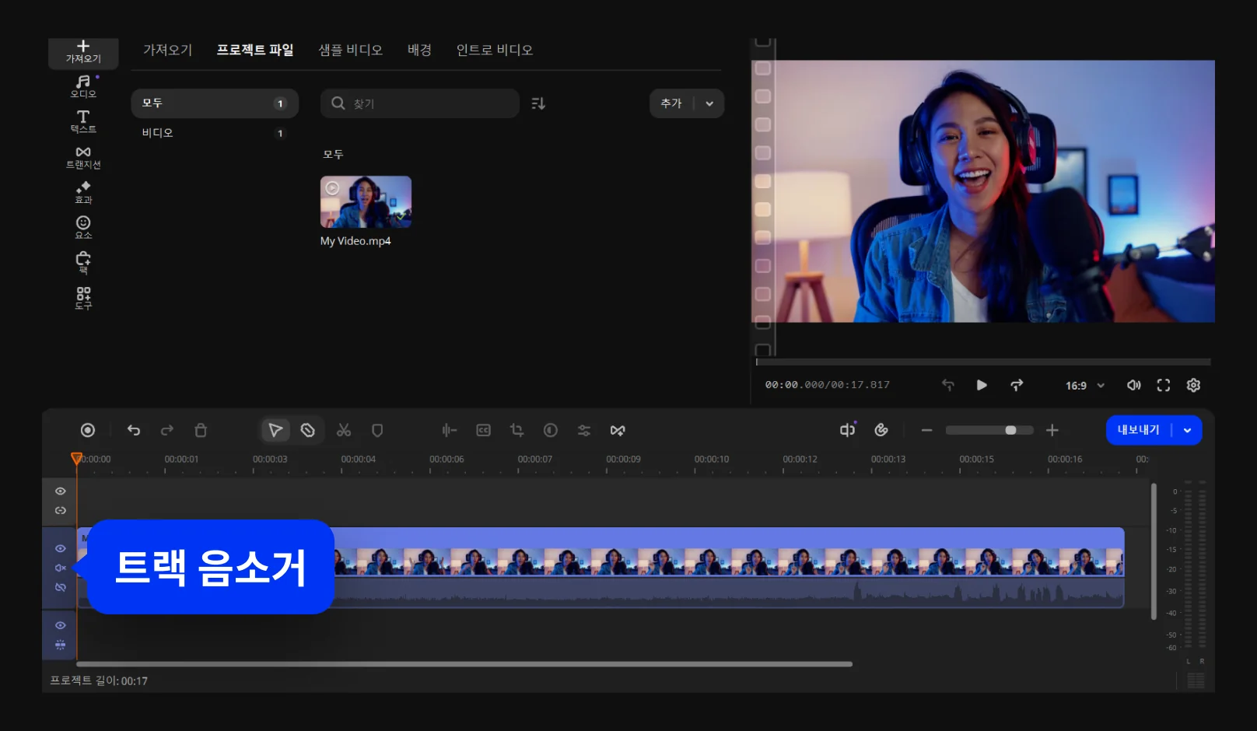Click the 내보내기 (export) button

(1138, 430)
